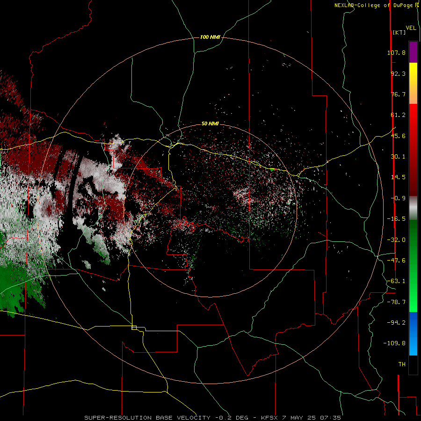421x421 pixels.
Task: Click the 30.1 legend value
Action: pos(398,157)
